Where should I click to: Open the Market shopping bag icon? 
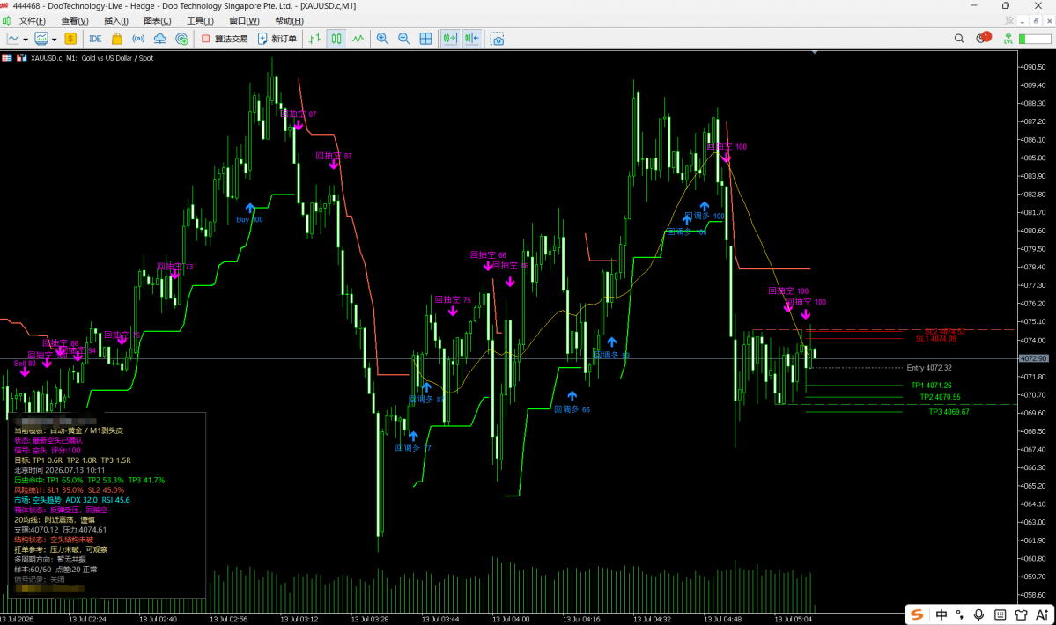click(116, 39)
